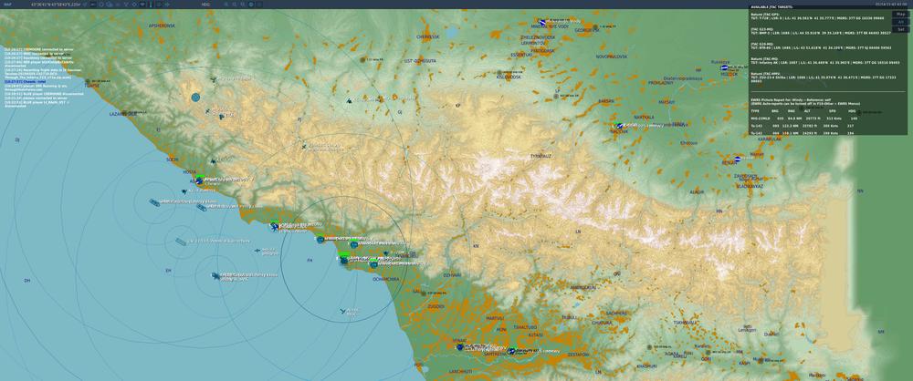The height and width of the screenshot is (381, 913).
Task: Select the Nalchik airbase marker
Action: [x=620, y=126]
